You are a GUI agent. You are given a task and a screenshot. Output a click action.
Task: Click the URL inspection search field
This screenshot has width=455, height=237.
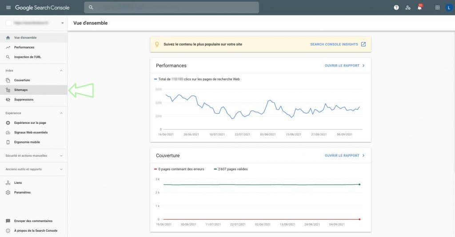point(171,8)
